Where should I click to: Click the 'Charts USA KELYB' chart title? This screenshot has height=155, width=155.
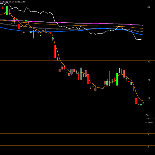pos(17,2)
